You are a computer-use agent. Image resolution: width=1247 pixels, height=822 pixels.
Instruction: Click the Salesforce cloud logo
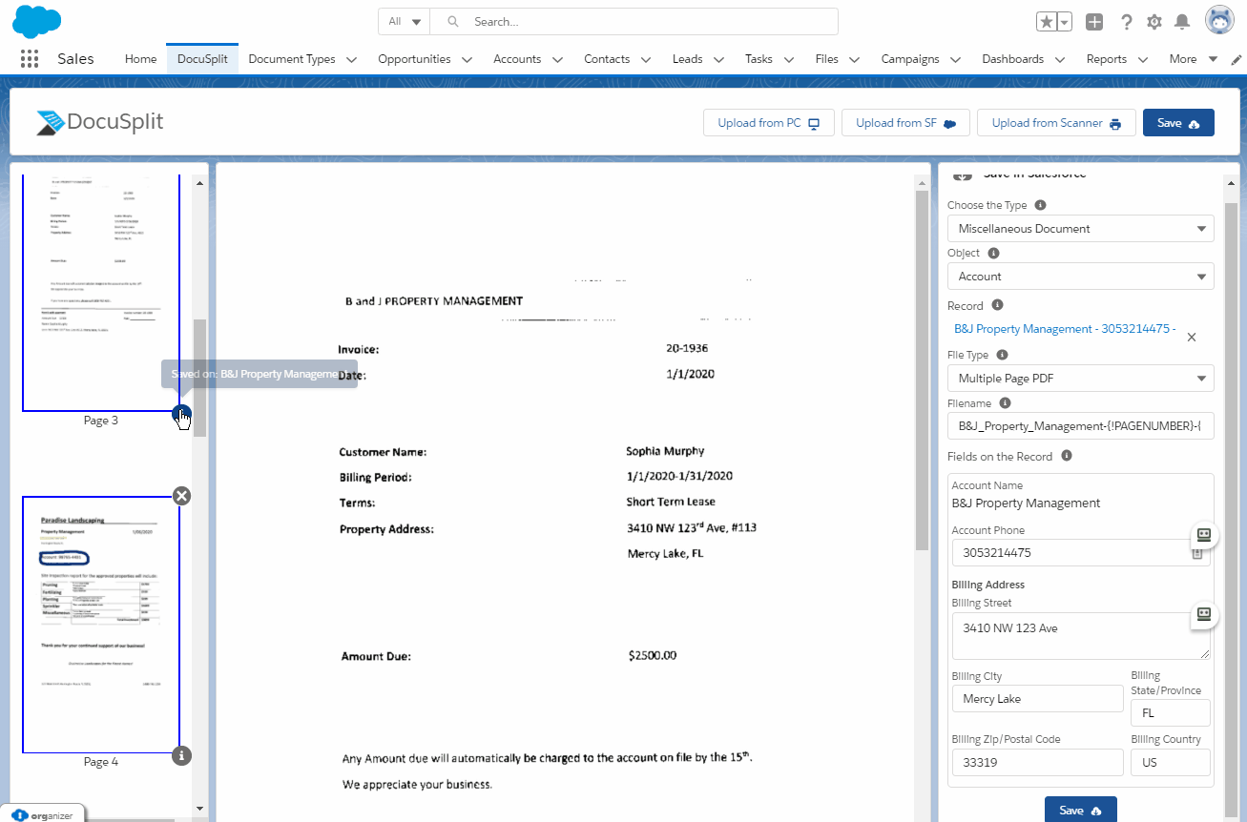click(x=37, y=21)
